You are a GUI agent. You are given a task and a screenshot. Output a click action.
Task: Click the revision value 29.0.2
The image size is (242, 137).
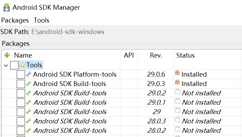[156, 93]
